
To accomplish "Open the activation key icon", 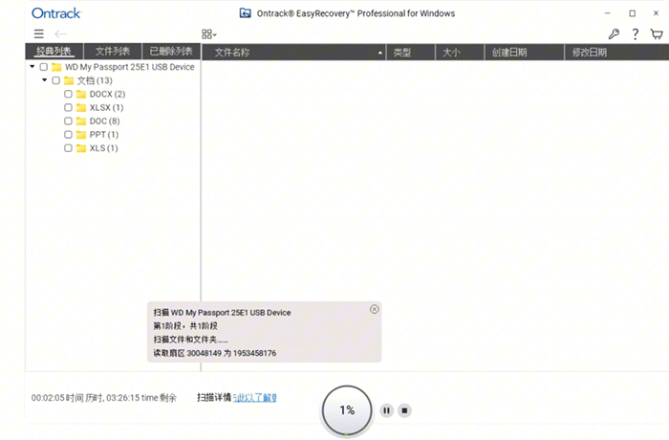I will tap(614, 34).
